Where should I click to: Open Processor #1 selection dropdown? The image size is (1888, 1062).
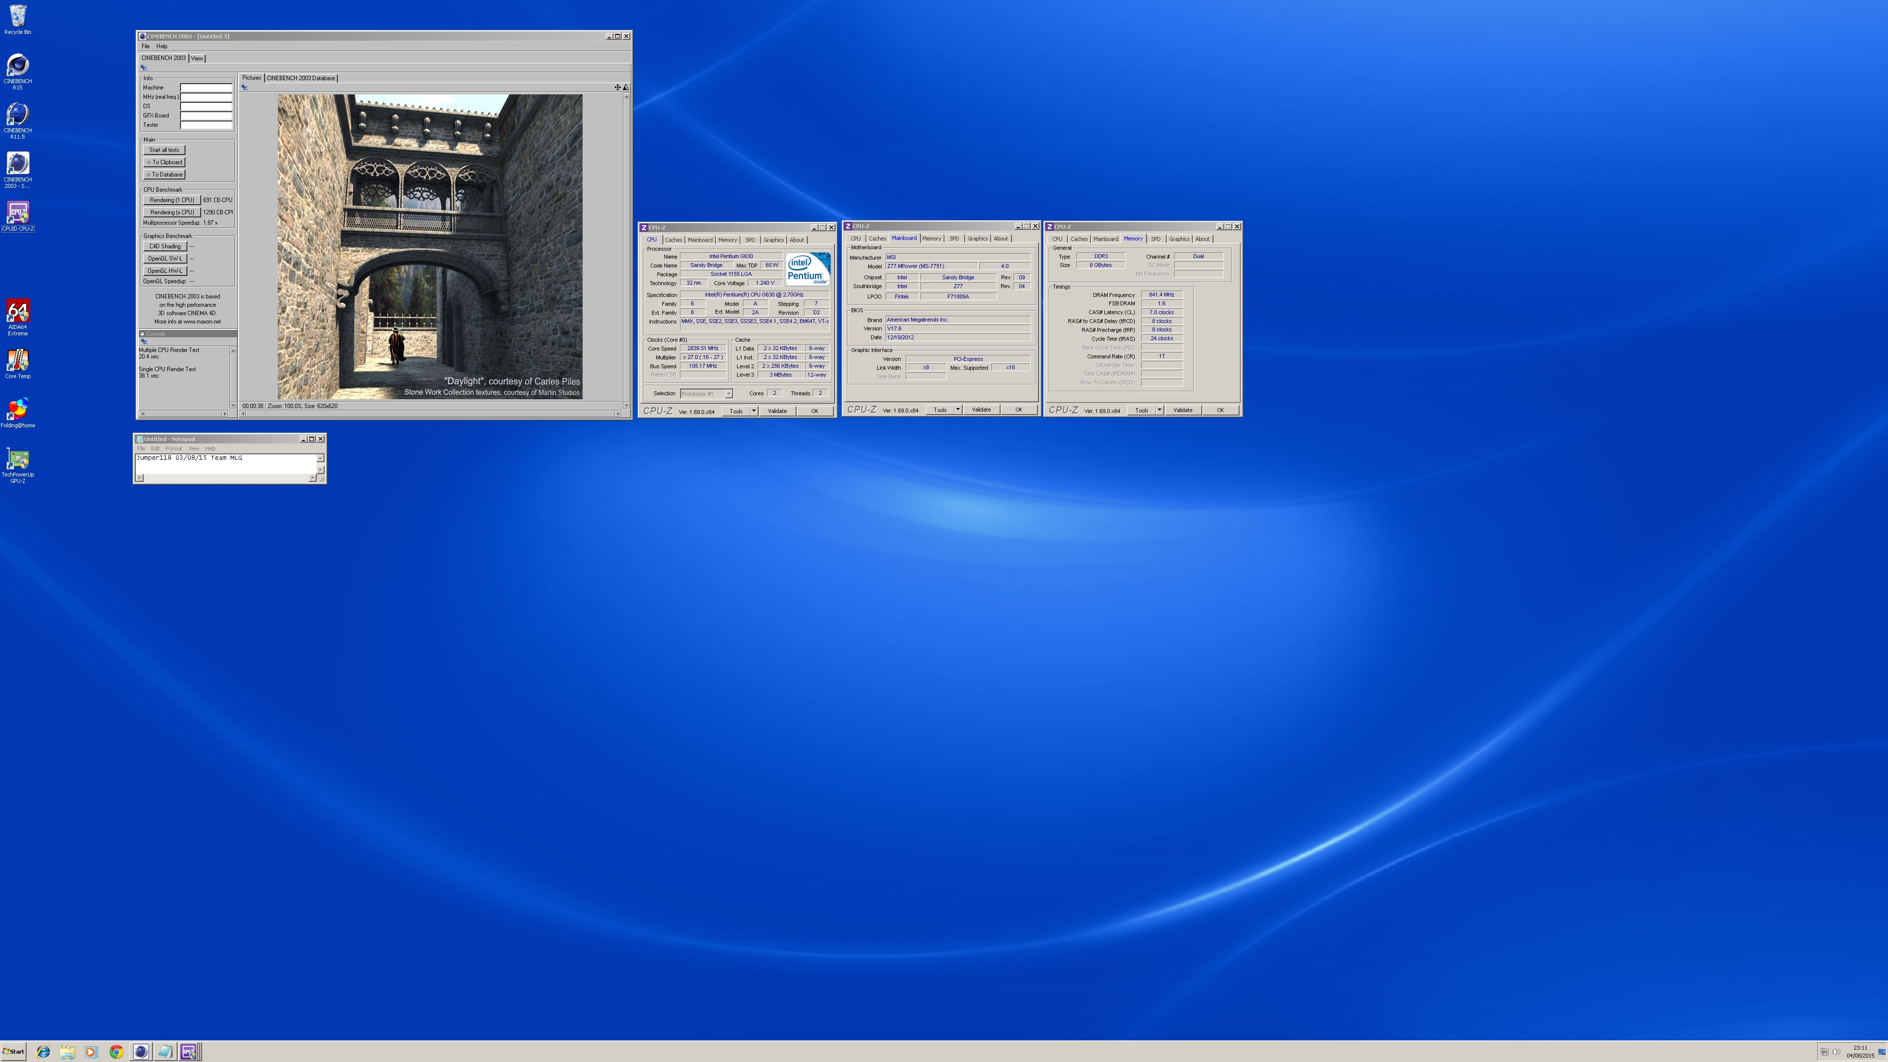tap(707, 393)
